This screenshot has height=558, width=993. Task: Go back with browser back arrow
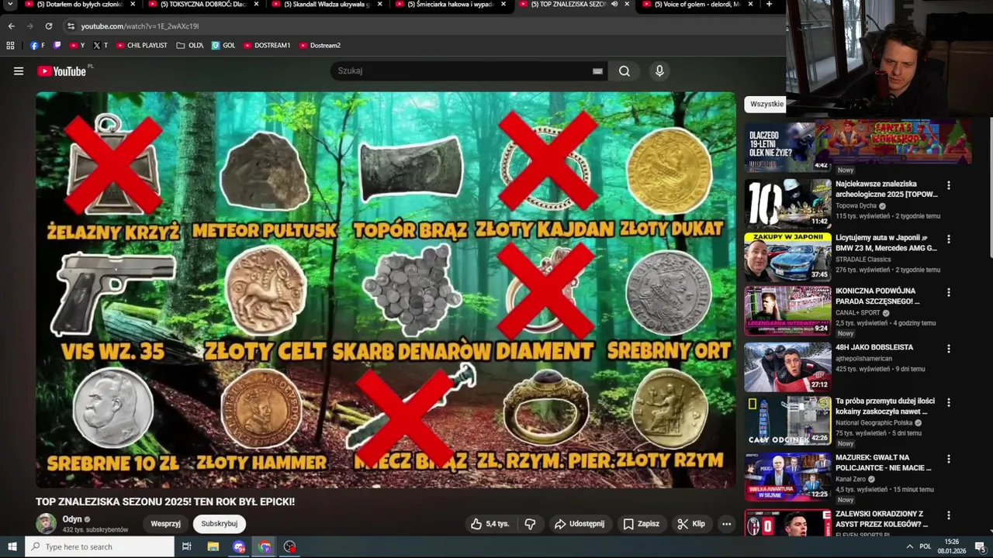[x=11, y=26]
